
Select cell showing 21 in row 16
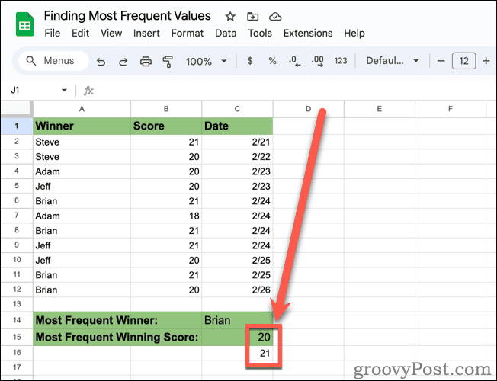pyautogui.click(x=237, y=353)
